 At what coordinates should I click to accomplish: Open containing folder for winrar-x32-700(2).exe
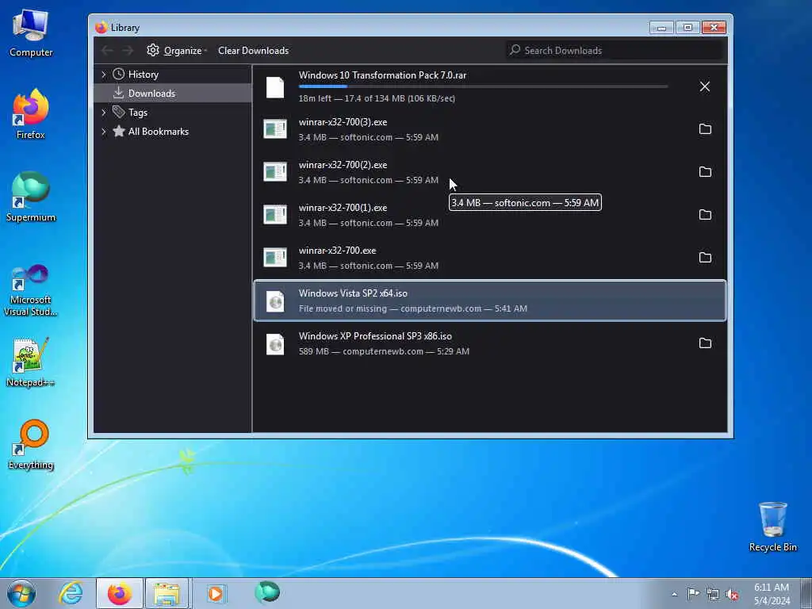[x=705, y=172]
